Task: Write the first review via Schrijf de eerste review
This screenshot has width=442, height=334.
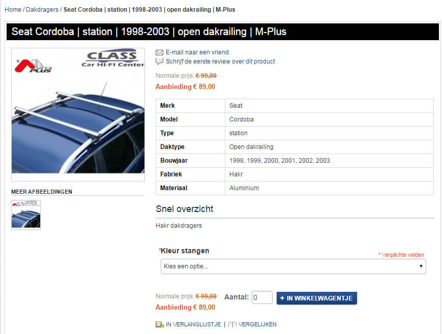Action: tap(220, 61)
